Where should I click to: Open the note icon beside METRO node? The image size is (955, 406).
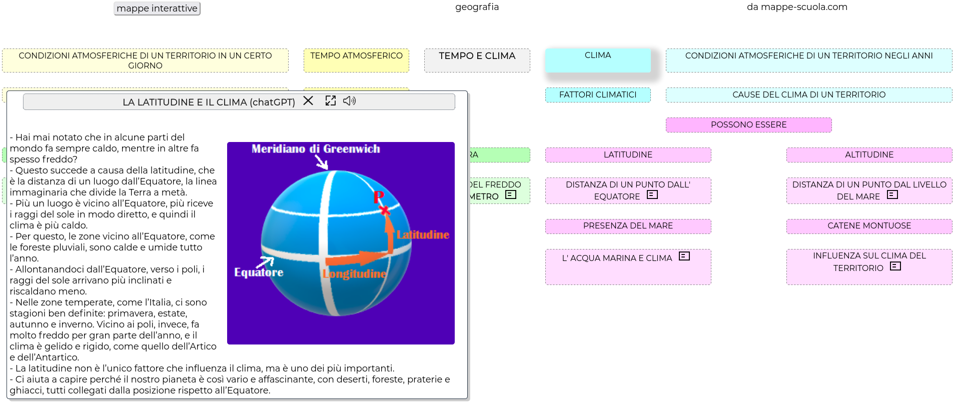tap(511, 194)
